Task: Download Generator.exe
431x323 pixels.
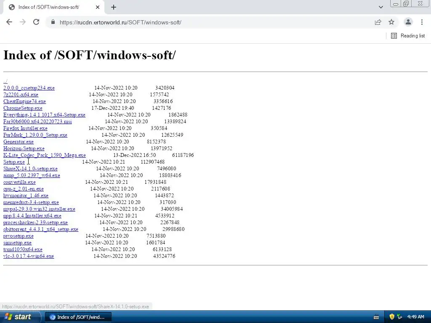Action: 19,142
